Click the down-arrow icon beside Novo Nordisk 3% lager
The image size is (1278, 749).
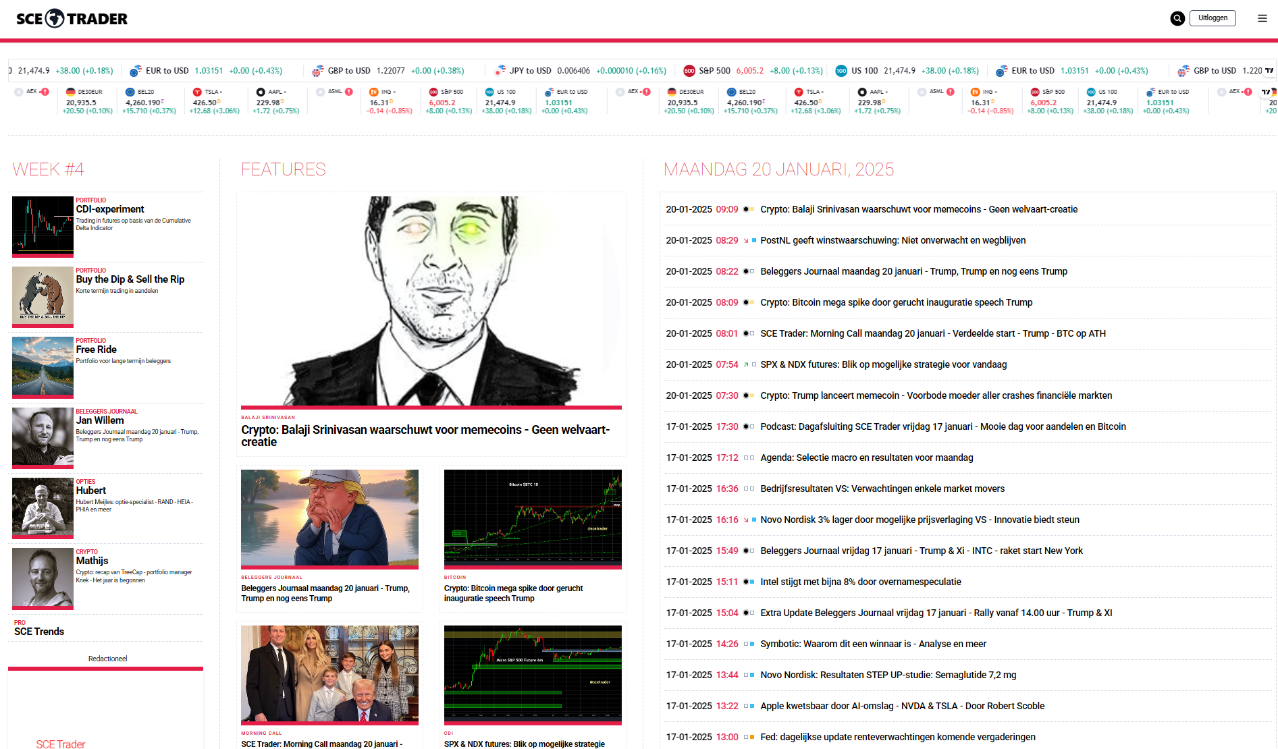point(746,520)
